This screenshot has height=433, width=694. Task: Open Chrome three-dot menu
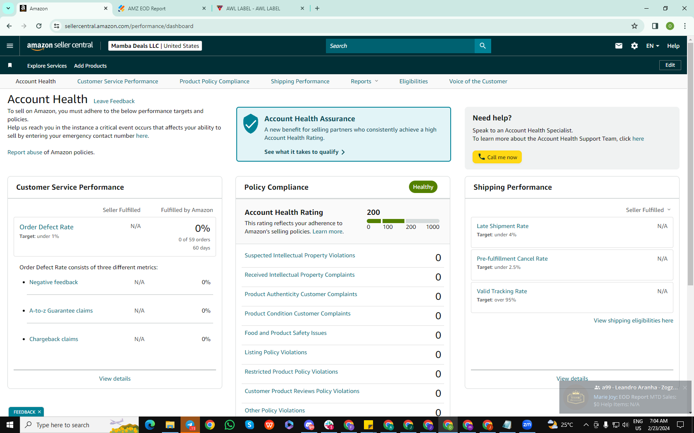coord(684,26)
